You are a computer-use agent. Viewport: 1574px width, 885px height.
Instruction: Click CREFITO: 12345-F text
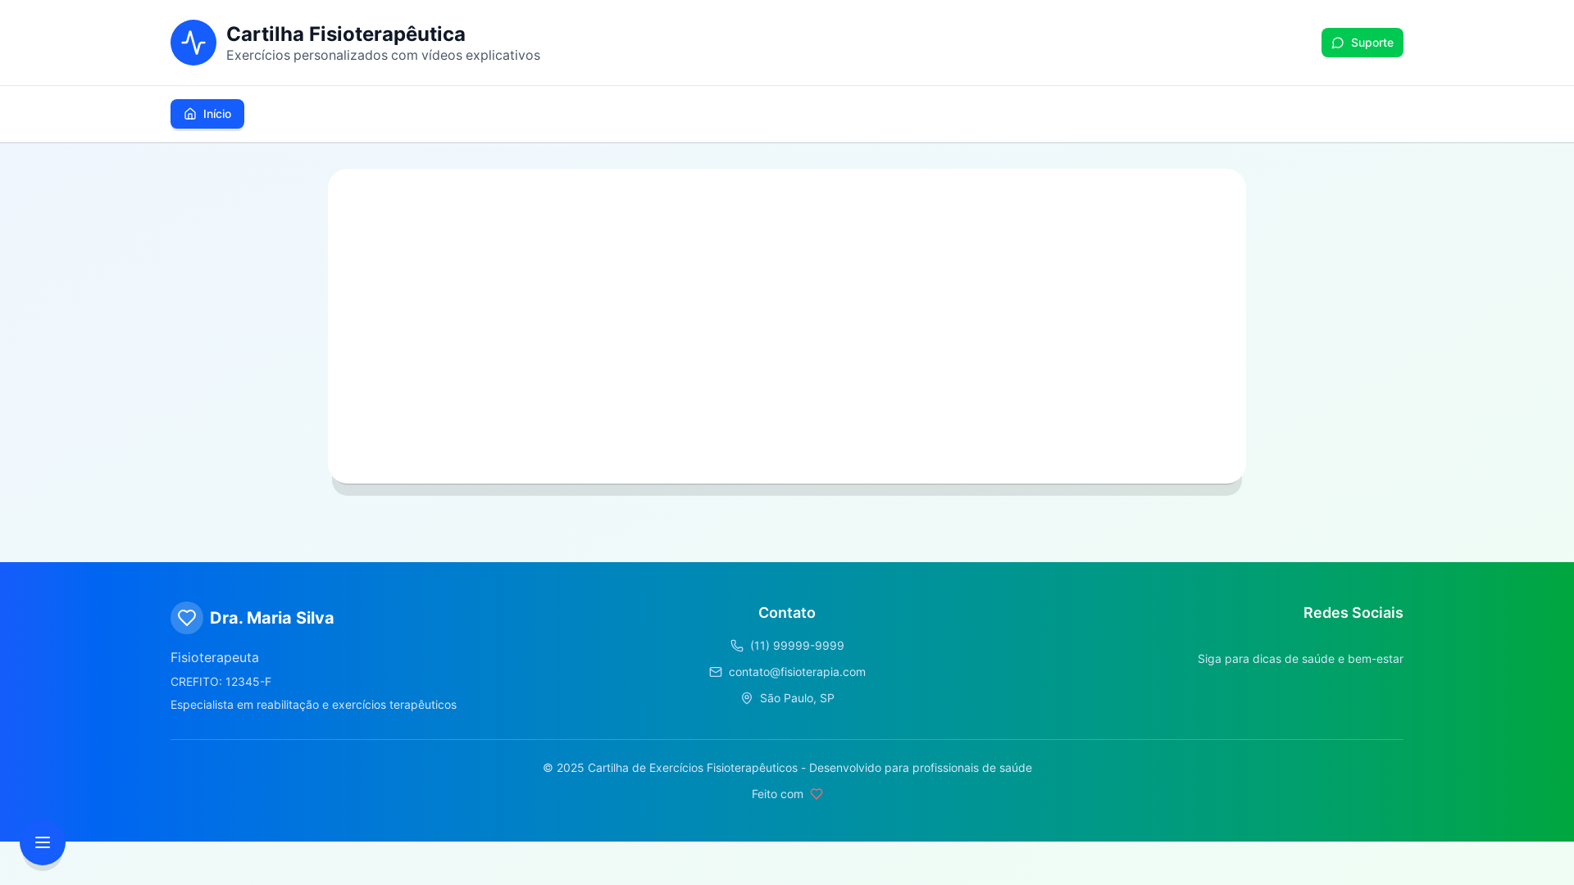tap(221, 682)
